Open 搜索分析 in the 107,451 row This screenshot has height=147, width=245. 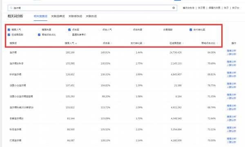click(232, 84)
